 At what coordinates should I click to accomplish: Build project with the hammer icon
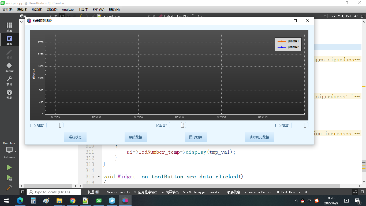click(9, 188)
